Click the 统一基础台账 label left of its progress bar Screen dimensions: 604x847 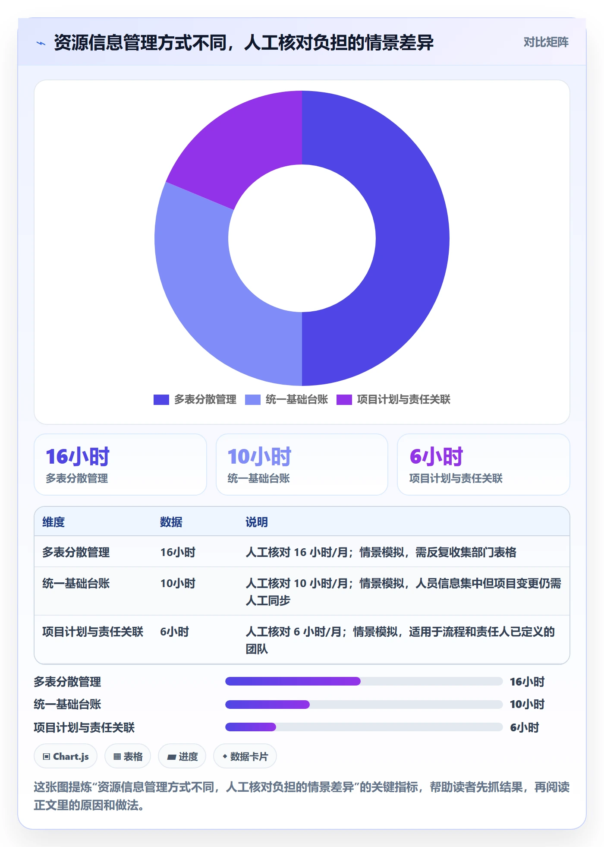[x=67, y=705]
